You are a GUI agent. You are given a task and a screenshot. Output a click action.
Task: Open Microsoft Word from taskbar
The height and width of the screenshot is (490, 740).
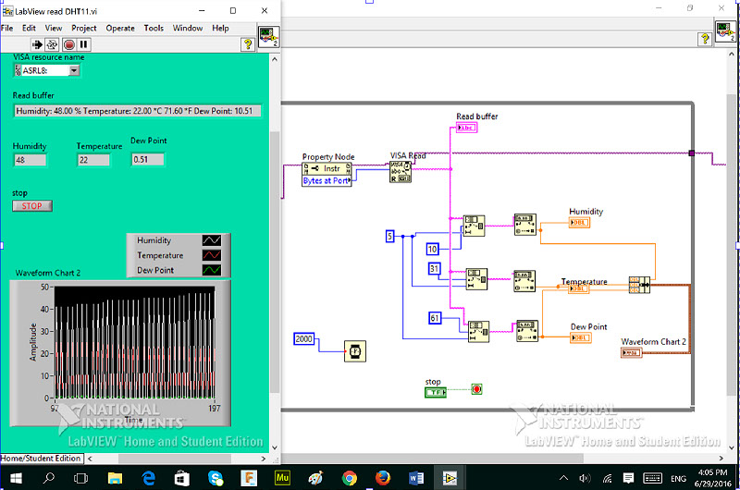click(x=416, y=478)
